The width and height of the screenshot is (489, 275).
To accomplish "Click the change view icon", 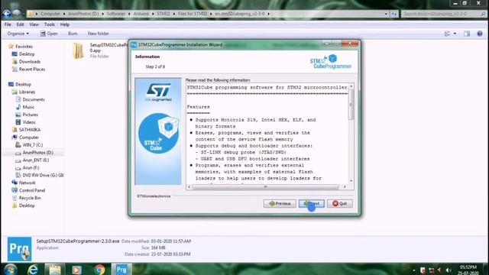I will (447, 34).
